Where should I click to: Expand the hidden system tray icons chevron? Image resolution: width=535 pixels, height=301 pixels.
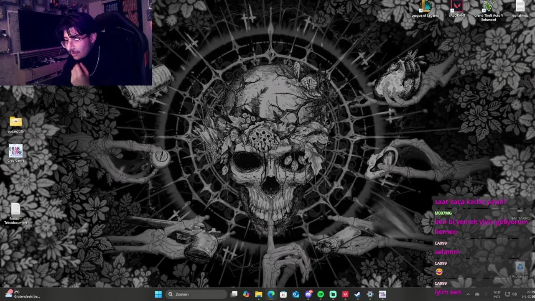(x=468, y=294)
